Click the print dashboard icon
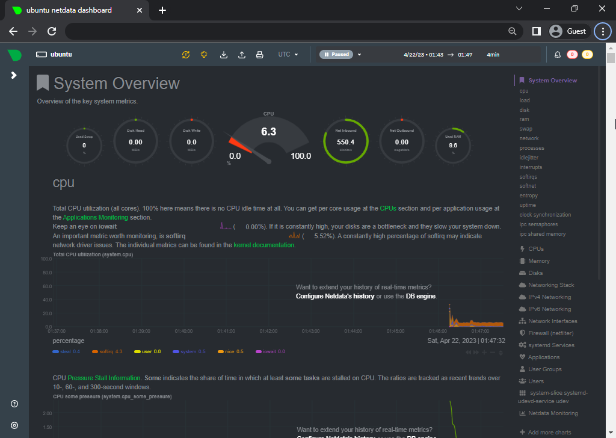The width and height of the screenshot is (616, 438). pos(260,55)
